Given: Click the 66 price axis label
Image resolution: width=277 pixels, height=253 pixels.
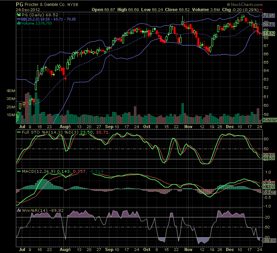Looking at the screenshot, I should pos(266,54).
